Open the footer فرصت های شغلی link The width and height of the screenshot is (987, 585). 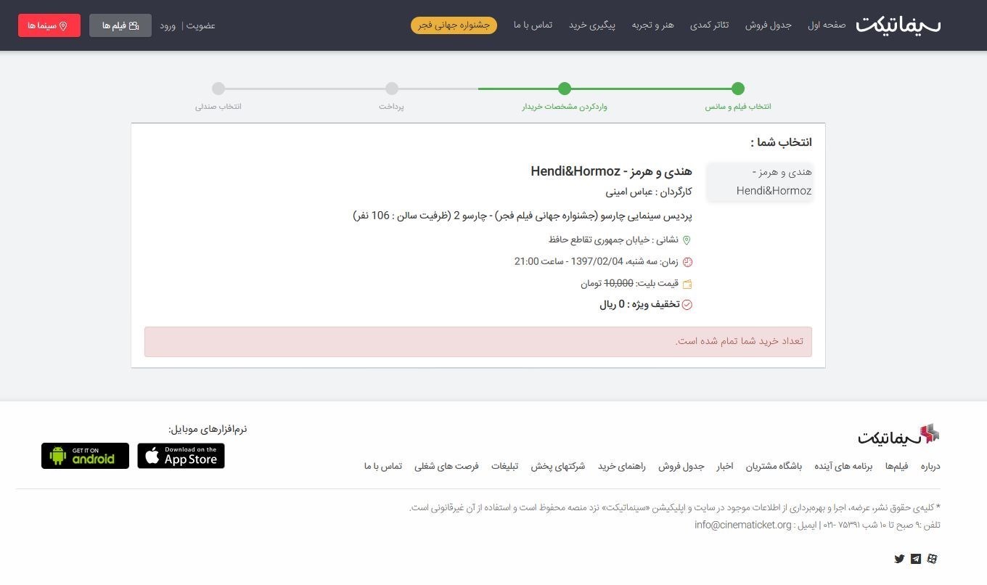pyautogui.click(x=446, y=467)
